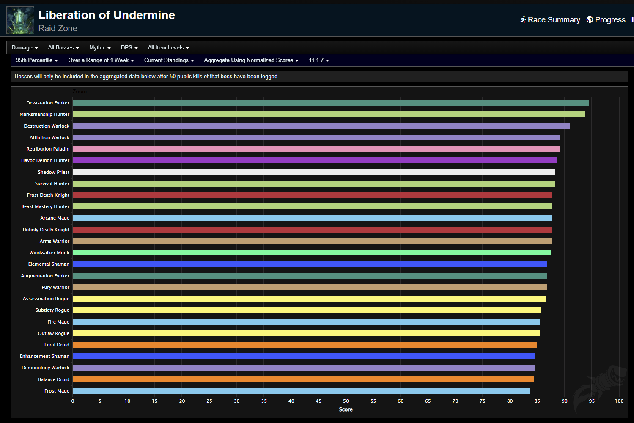634x423 pixels.
Task: Click the Liberation of Undermine raid zone icon
Action: coord(20,20)
